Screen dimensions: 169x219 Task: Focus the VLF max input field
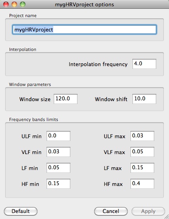click(142, 152)
